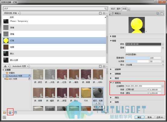Adjust the 光泽度 slider bar

(137, 61)
